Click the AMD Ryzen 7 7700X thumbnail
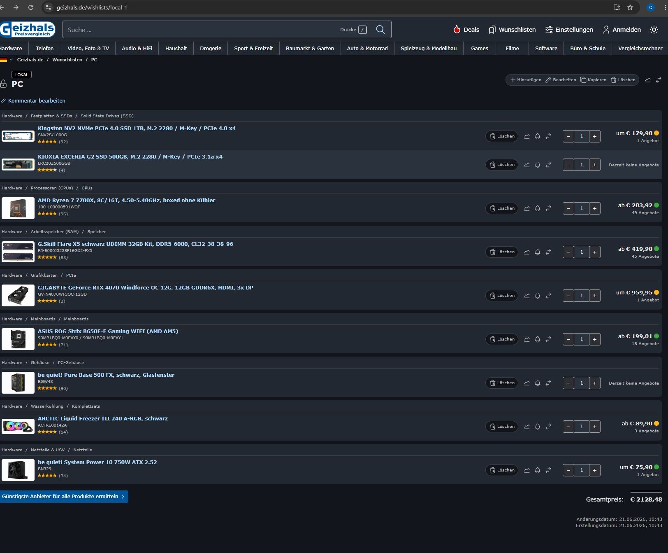This screenshot has width=668, height=553. [18, 208]
